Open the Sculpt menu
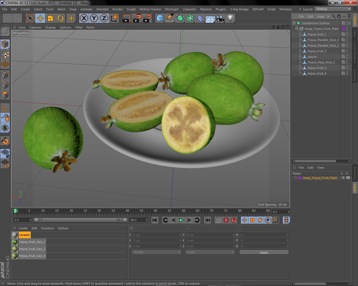358x286 pixels. [131, 9]
